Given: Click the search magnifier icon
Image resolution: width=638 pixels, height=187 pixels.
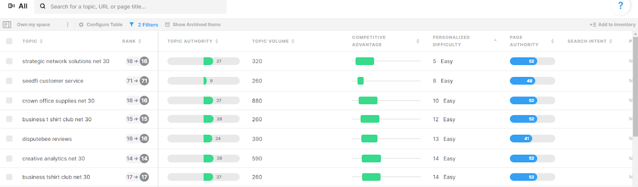Looking at the screenshot, I should (x=43, y=6).
